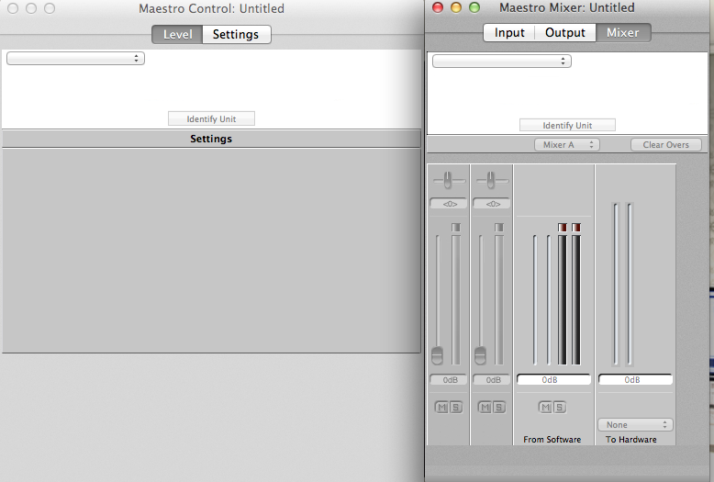Click the From Software label
The height and width of the screenshot is (482, 714).
pos(552,440)
